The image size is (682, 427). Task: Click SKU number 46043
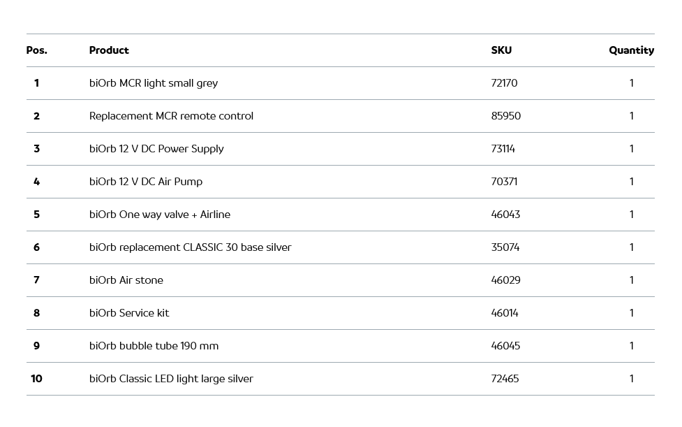tap(505, 215)
